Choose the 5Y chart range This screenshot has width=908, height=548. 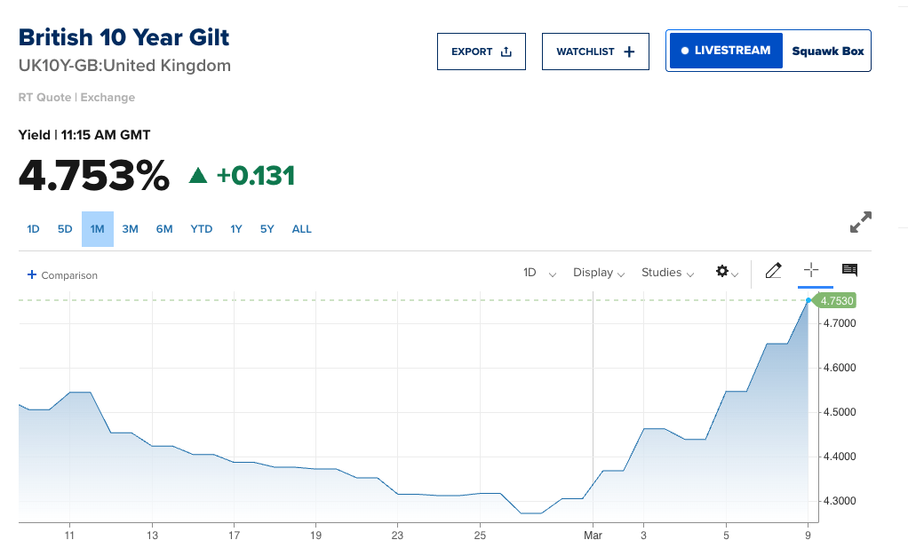267,229
